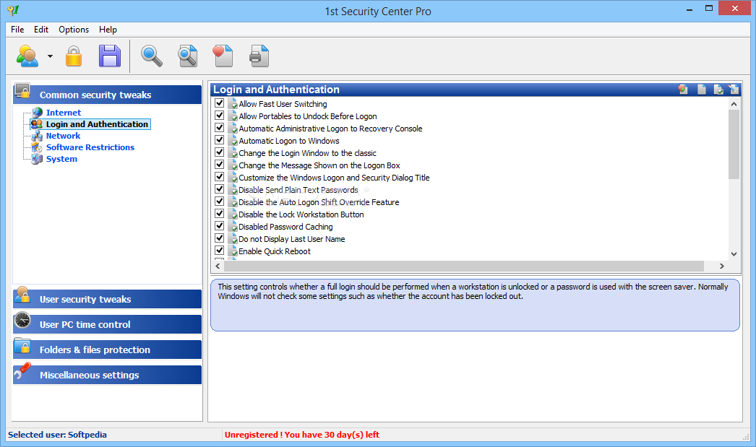Click the 'Disabled Password Caching' row text

point(285,227)
